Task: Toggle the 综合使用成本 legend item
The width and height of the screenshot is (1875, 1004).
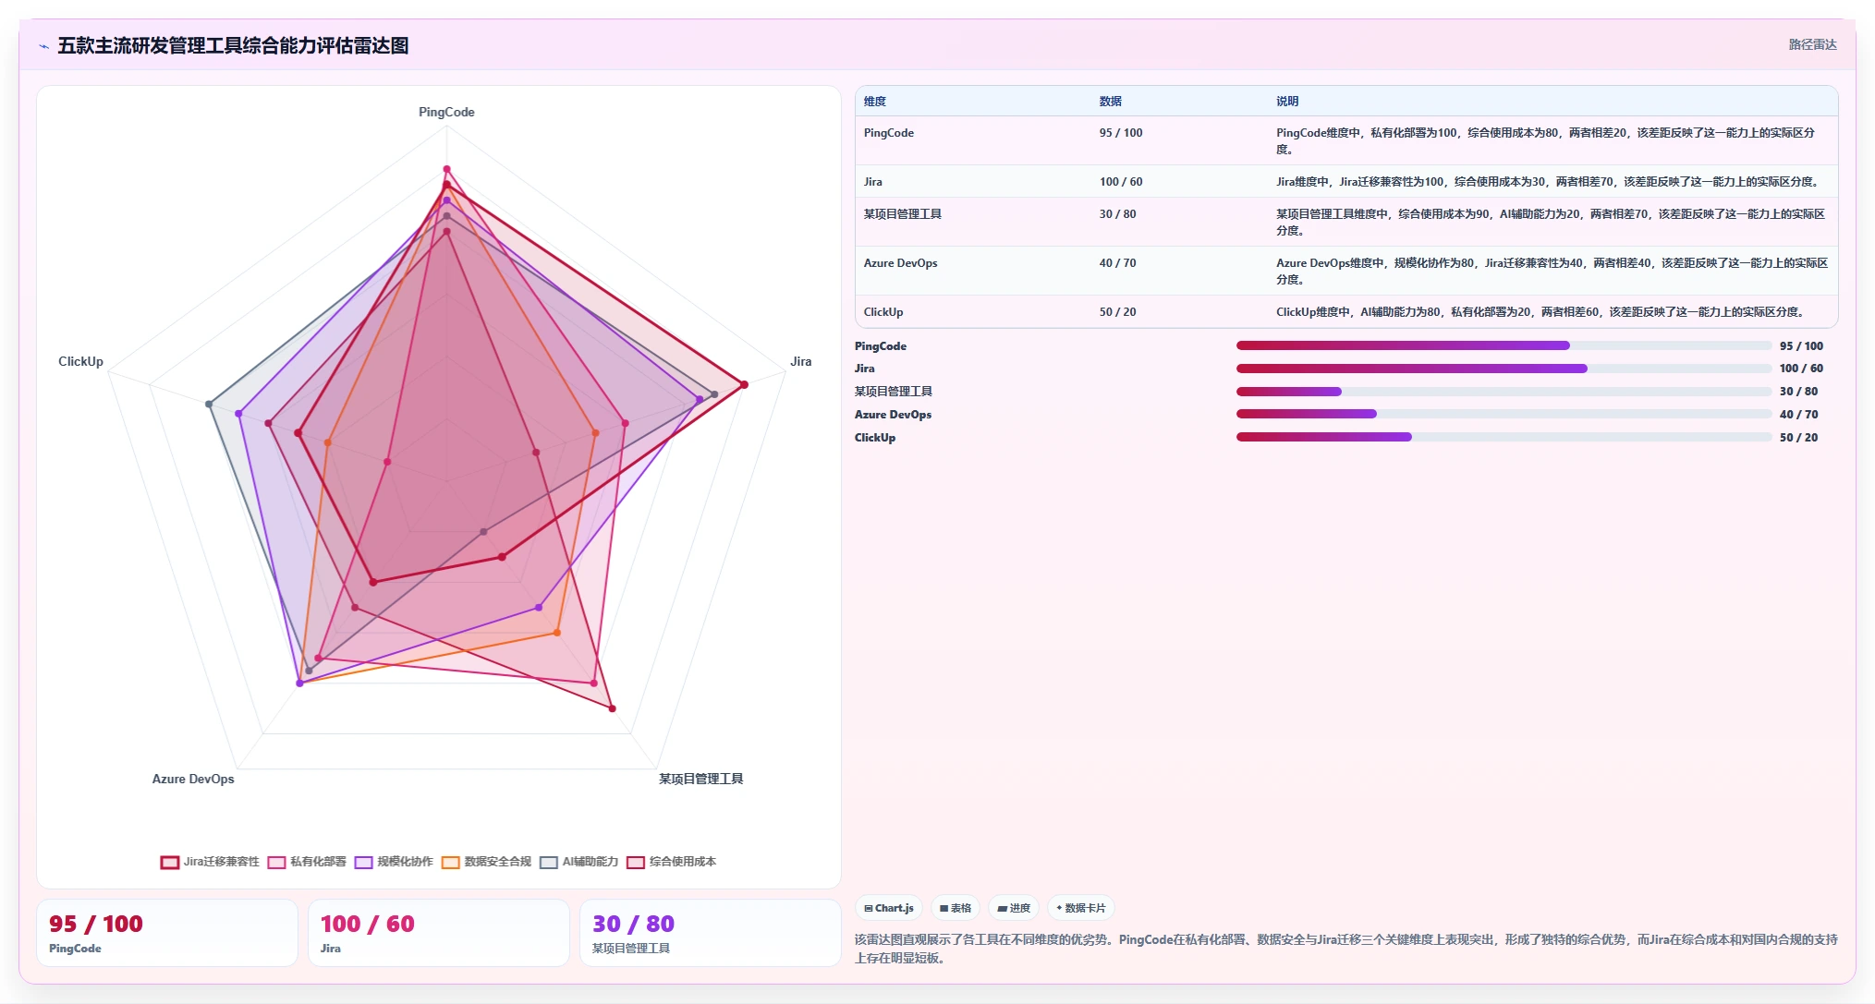Action: 671,862
